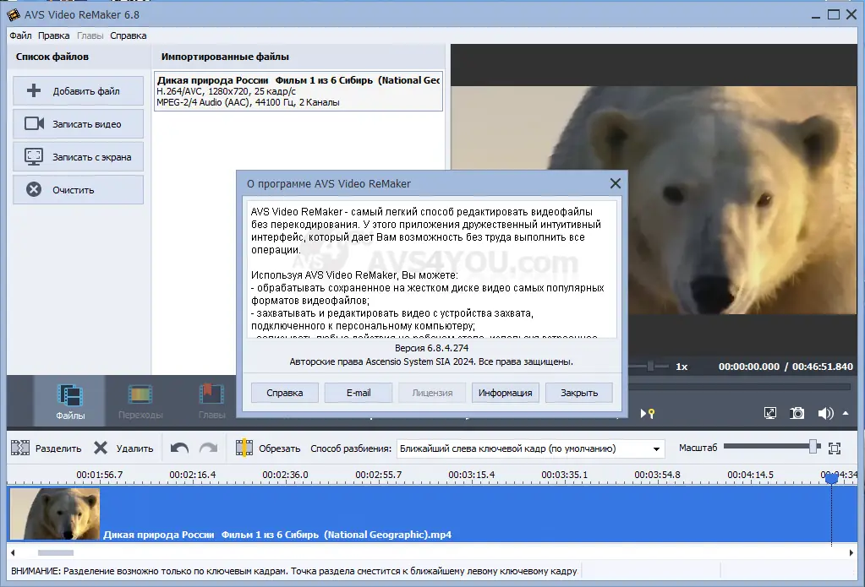This screenshot has height=587, width=865.
Task: Open the Файл menu
Action: (20, 35)
